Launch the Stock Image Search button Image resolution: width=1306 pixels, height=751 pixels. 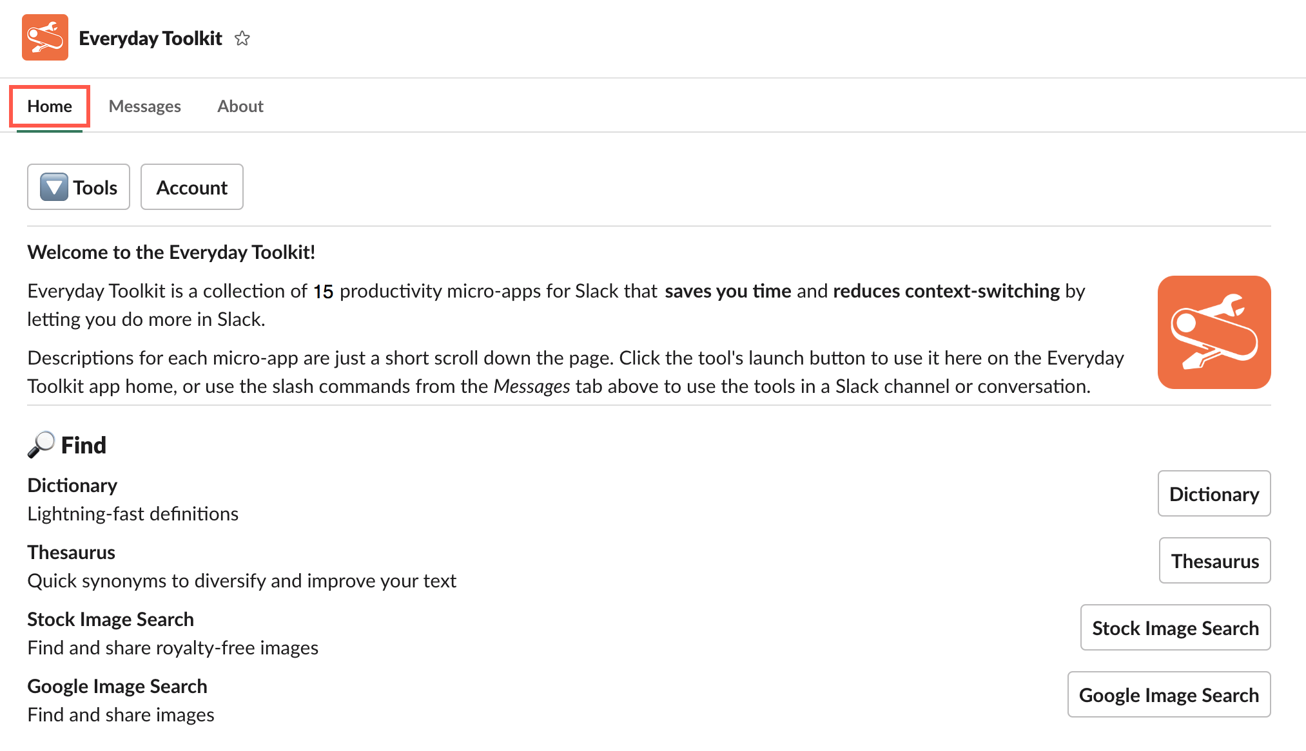[x=1175, y=627]
